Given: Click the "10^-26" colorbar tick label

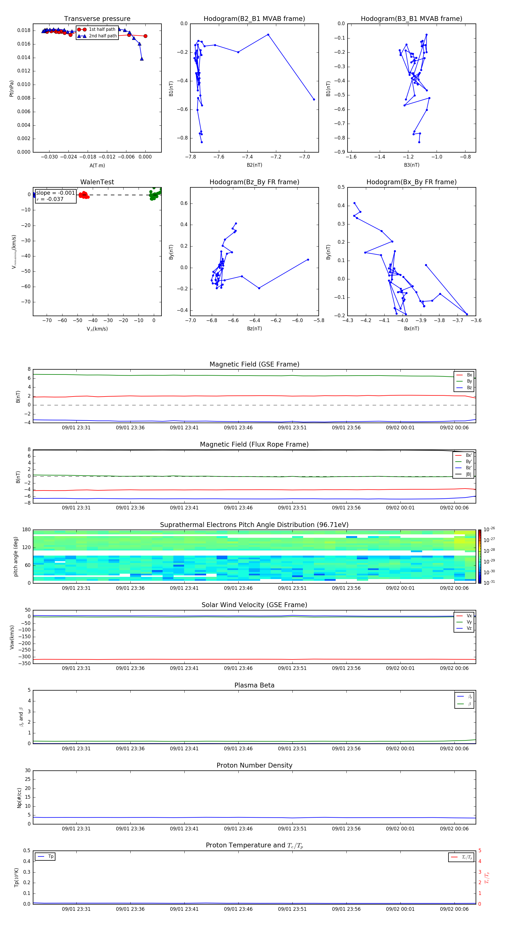Looking at the screenshot, I should click(x=489, y=529).
